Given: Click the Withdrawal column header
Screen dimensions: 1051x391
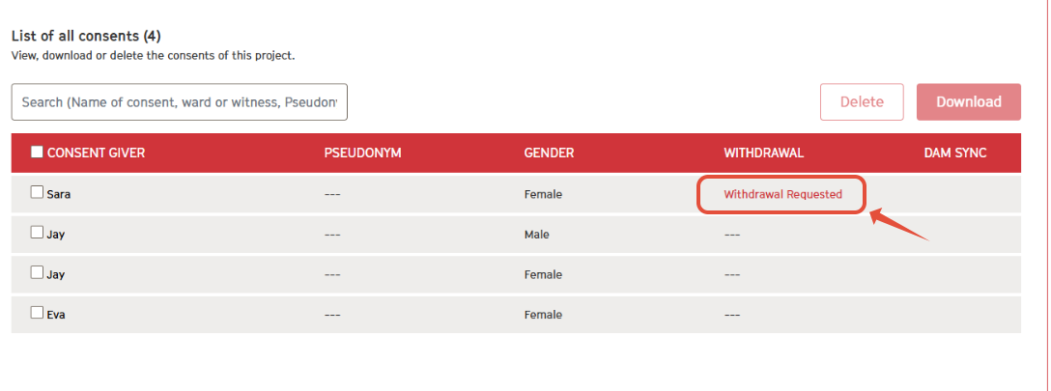Looking at the screenshot, I should [x=763, y=153].
